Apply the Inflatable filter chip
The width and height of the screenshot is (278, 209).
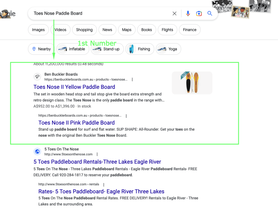[x=73, y=49]
